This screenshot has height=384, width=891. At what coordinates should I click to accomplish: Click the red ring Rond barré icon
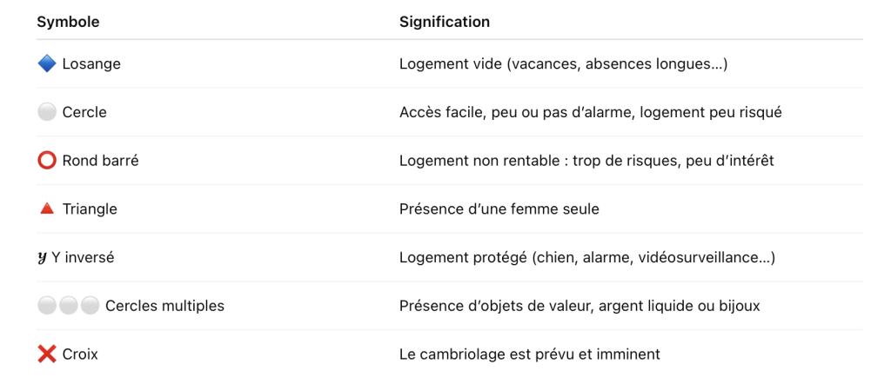[47, 161]
